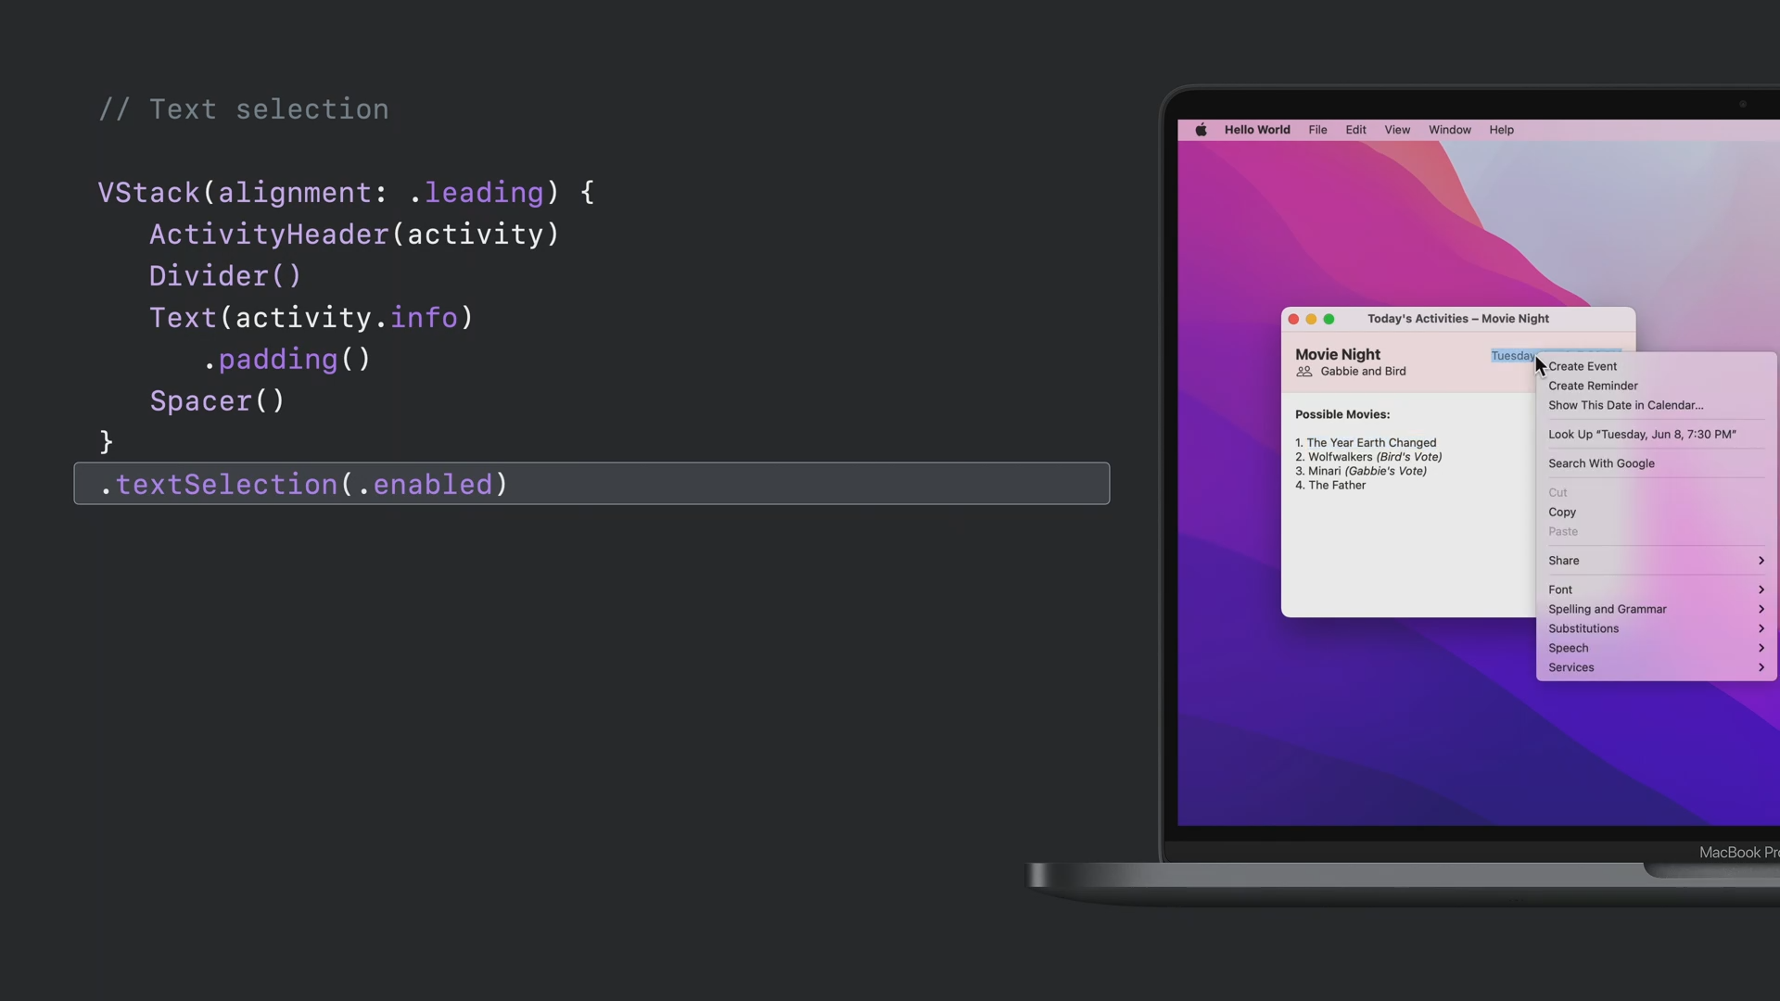The image size is (1780, 1001).
Task: Open the Substitutions submenu arrow
Action: click(x=1761, y=628)
